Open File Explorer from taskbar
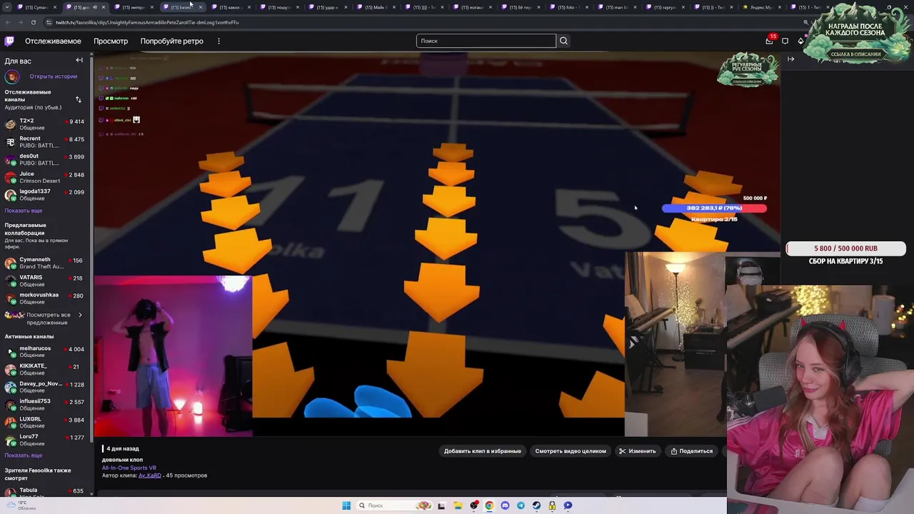This screenshot has height=514, width=914. point(457,505)
